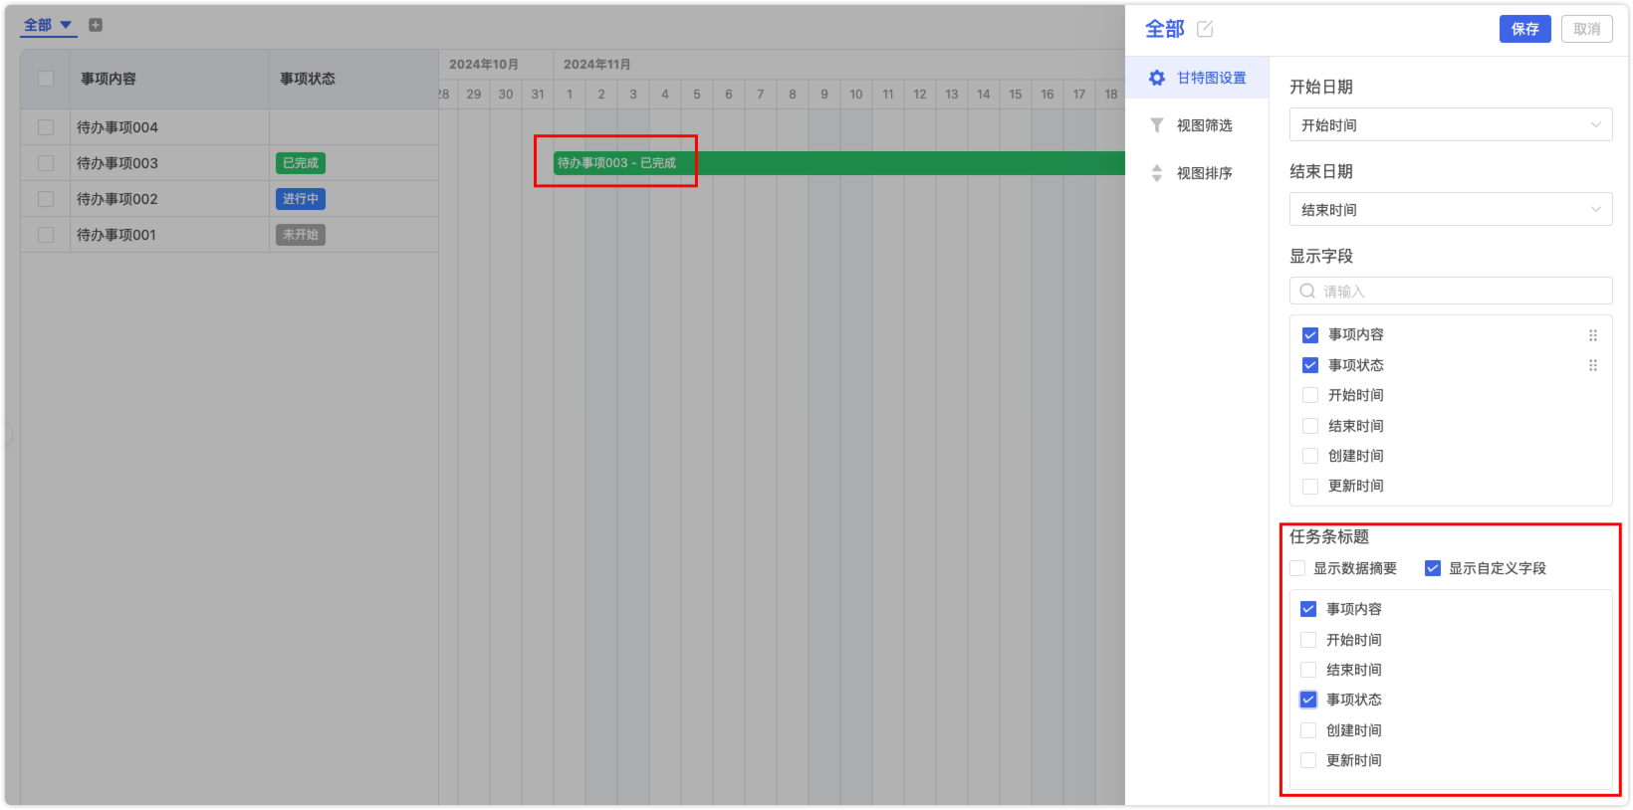The width and height of the screenshot is (1633, 810).
Task: Click the funnel icon for 视图筛选
Action: click(x=1157, y=125)
